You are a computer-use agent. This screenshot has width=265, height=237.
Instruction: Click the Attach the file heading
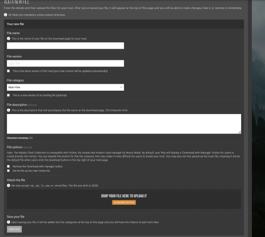click(16, 180)
